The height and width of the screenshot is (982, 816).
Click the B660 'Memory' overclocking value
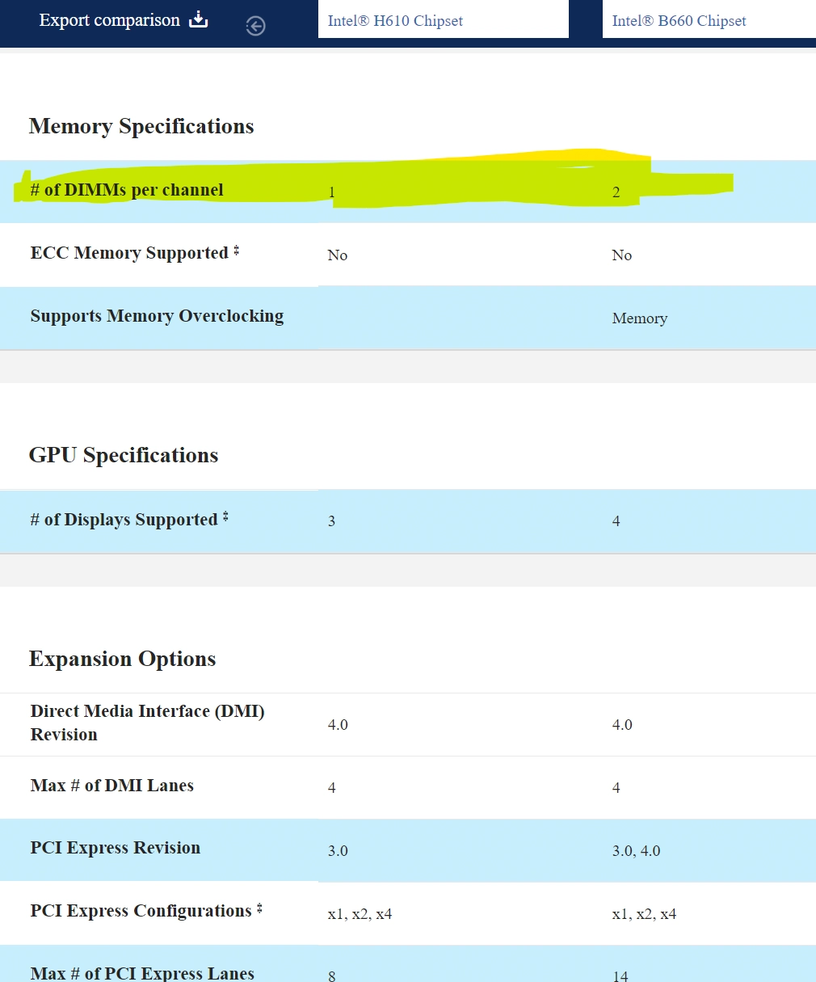[639, 318]
